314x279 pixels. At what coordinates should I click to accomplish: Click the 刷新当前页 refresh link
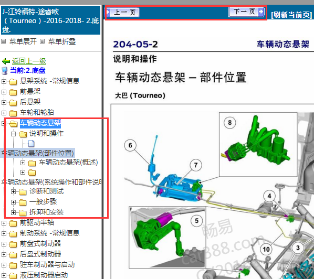click(x=291, y=15)
